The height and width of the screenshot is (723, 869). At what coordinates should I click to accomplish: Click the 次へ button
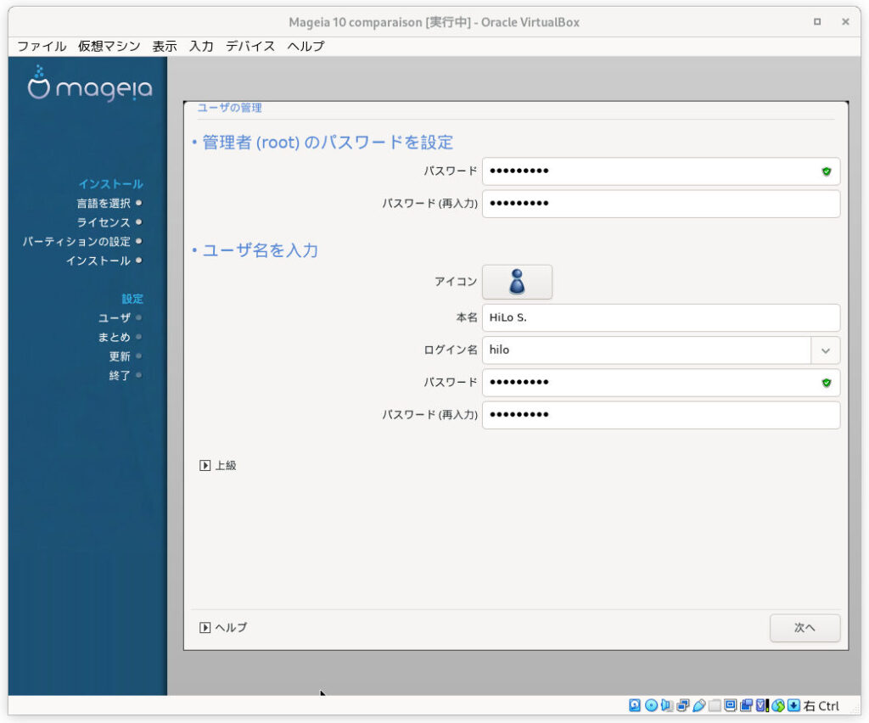[x=805, y=628]
